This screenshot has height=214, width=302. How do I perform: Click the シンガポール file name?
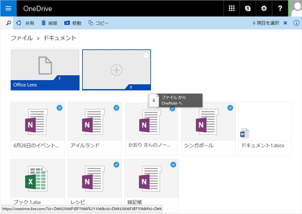(199, 146)
